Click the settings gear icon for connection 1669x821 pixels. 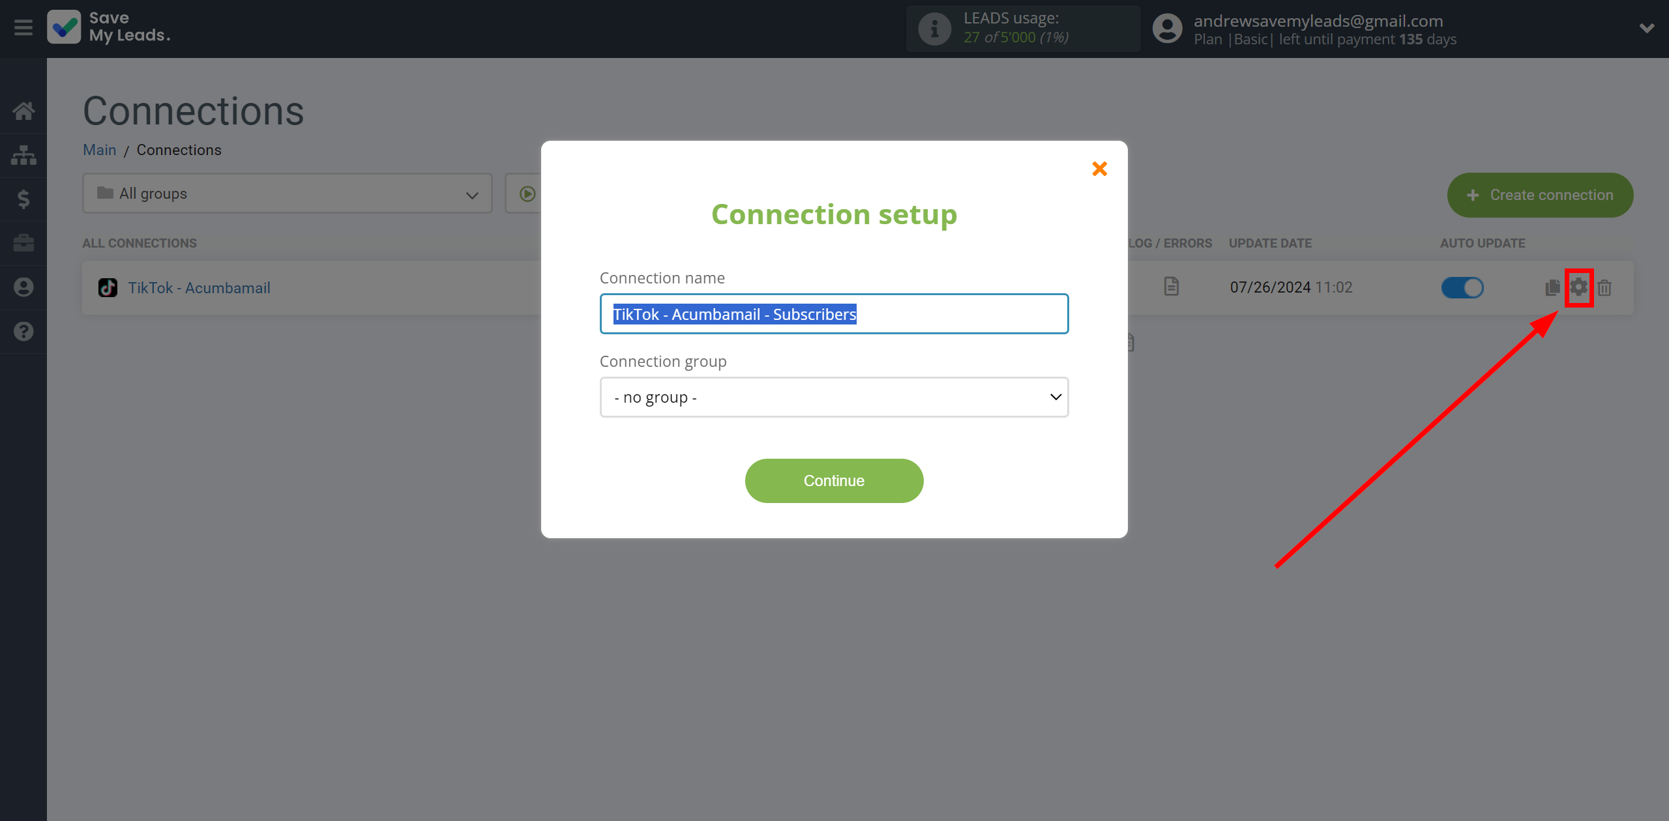pos(1578,287)
